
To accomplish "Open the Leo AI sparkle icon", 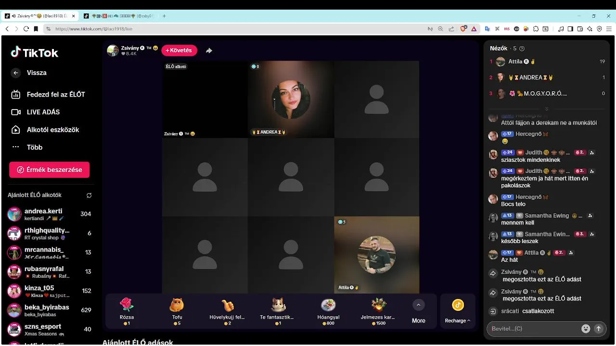I will click(590, 29).
